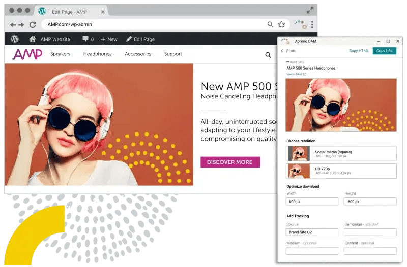Open the Aprimo extension icon in browser toolbar
Viewport: 407px width, 267px height.
pyautogui.click(x=301, y=24)
